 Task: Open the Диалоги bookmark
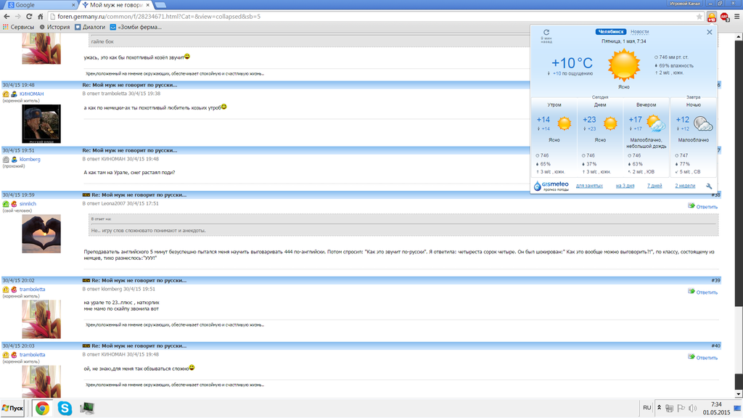(90, 27)
